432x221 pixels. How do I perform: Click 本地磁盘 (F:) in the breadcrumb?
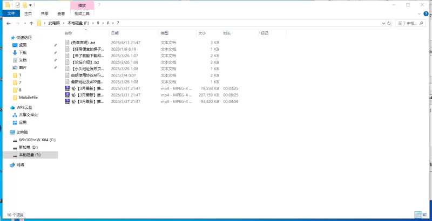[x=78, y=23]
